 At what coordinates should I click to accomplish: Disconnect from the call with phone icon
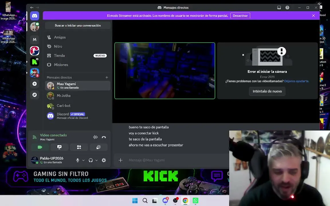pos(104,137)
